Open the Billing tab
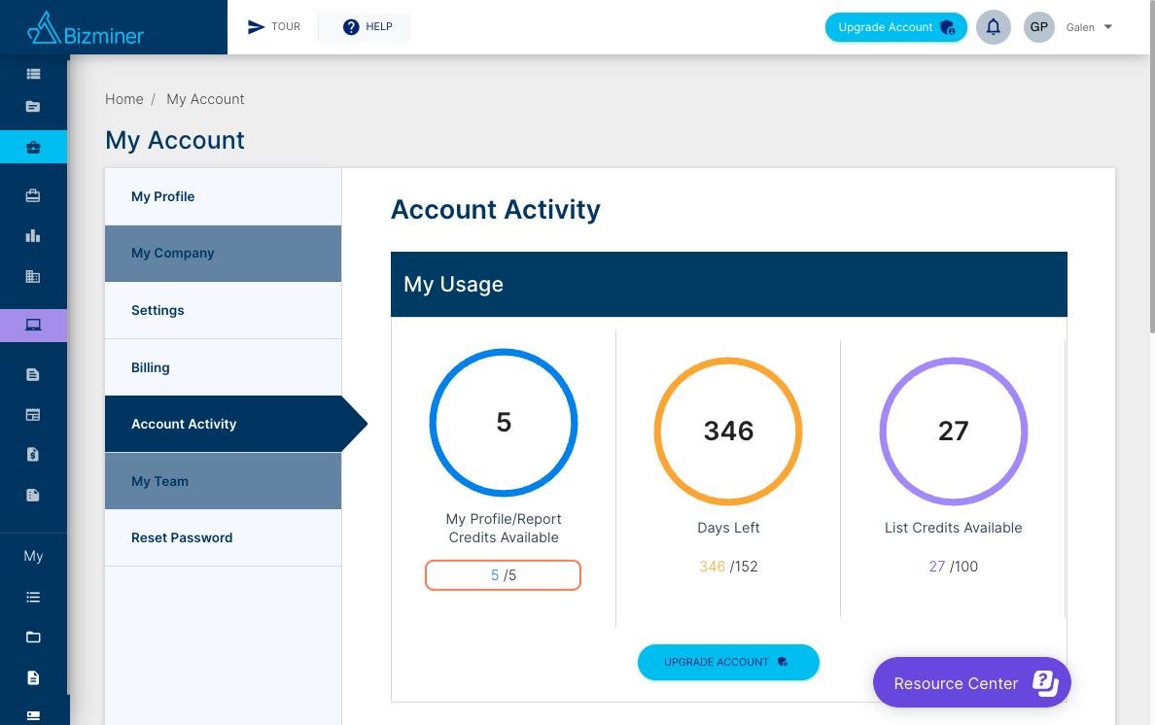This screenshot has width=1155, height=725. (x=224, y=367)
